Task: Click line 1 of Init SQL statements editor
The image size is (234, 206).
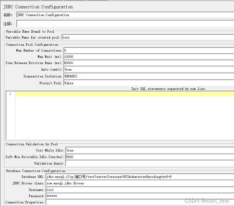Action: (x=124, y=94)
